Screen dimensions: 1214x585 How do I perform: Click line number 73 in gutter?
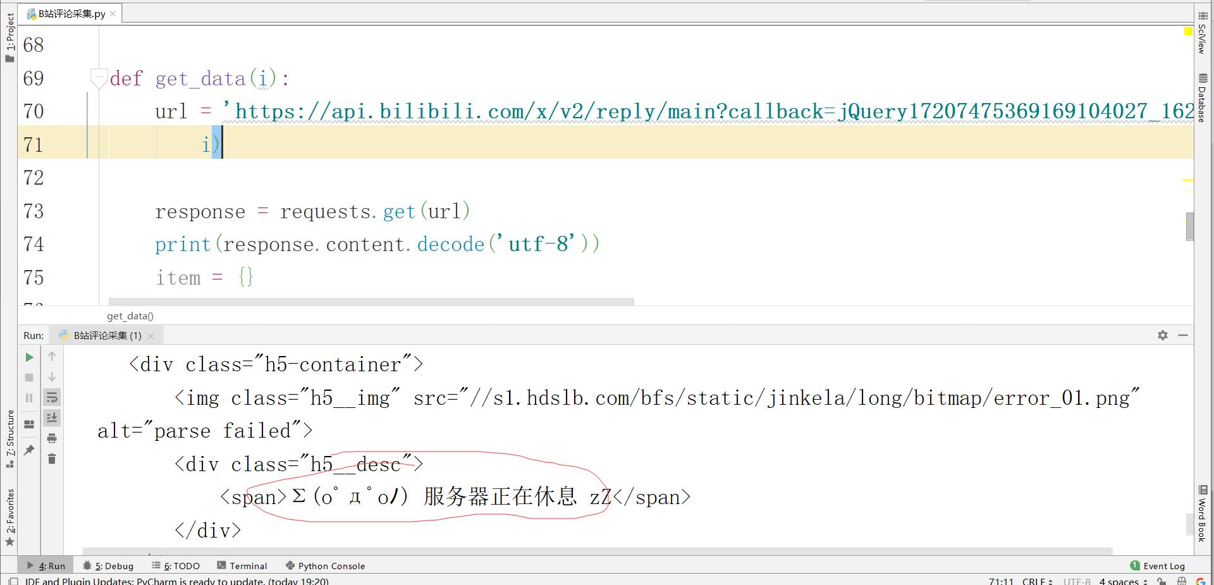34,211
